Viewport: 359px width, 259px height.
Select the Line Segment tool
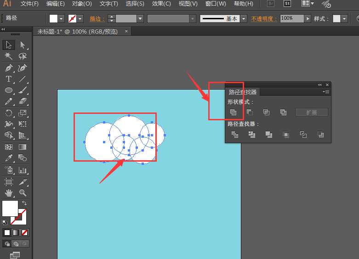click(x=23, y=79)
